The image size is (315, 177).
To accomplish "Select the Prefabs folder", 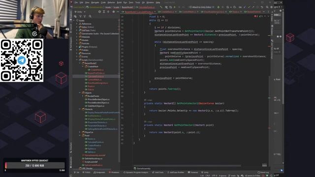I will [x=84, y=50].
